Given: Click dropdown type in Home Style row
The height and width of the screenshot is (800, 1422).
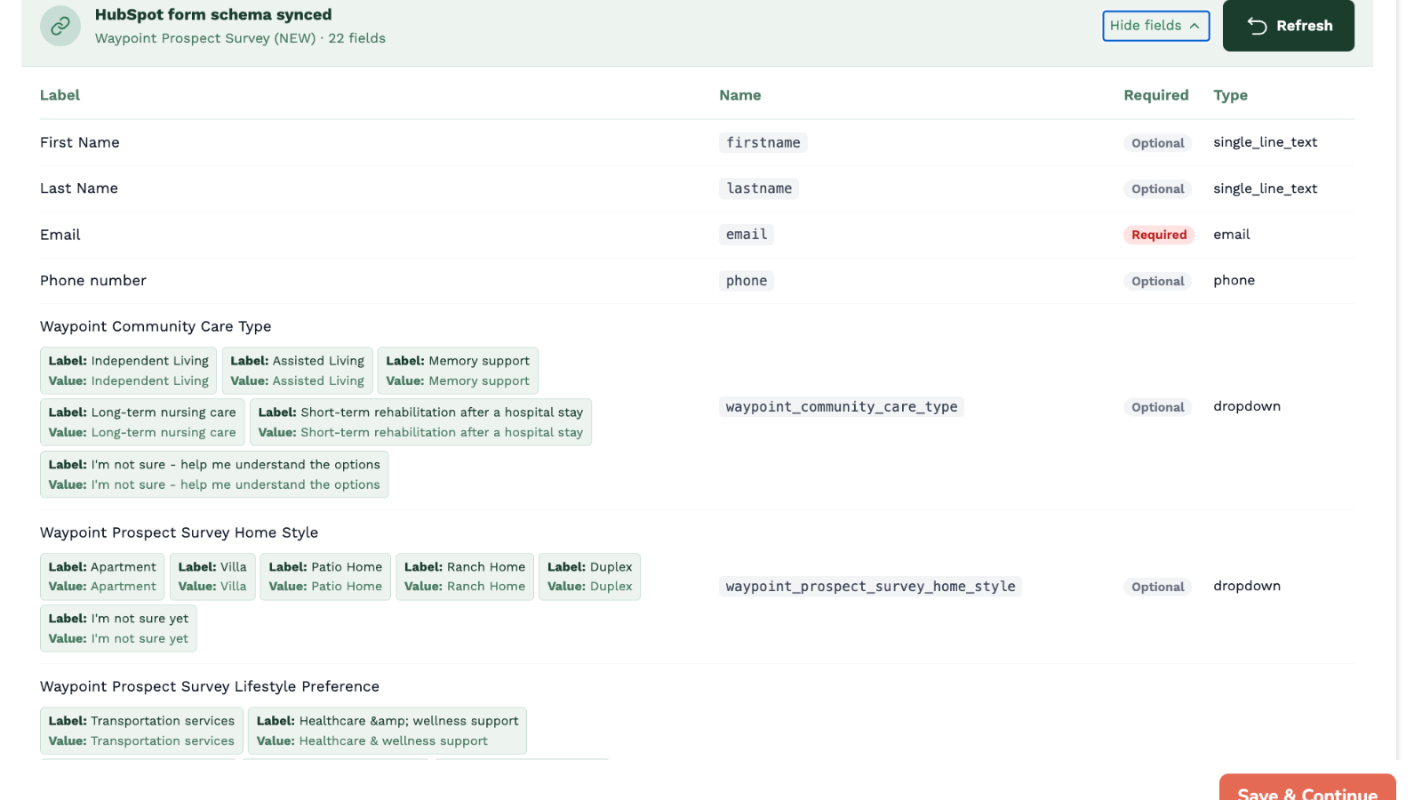Looking at the screenshot, I should tap(1247, 586).
